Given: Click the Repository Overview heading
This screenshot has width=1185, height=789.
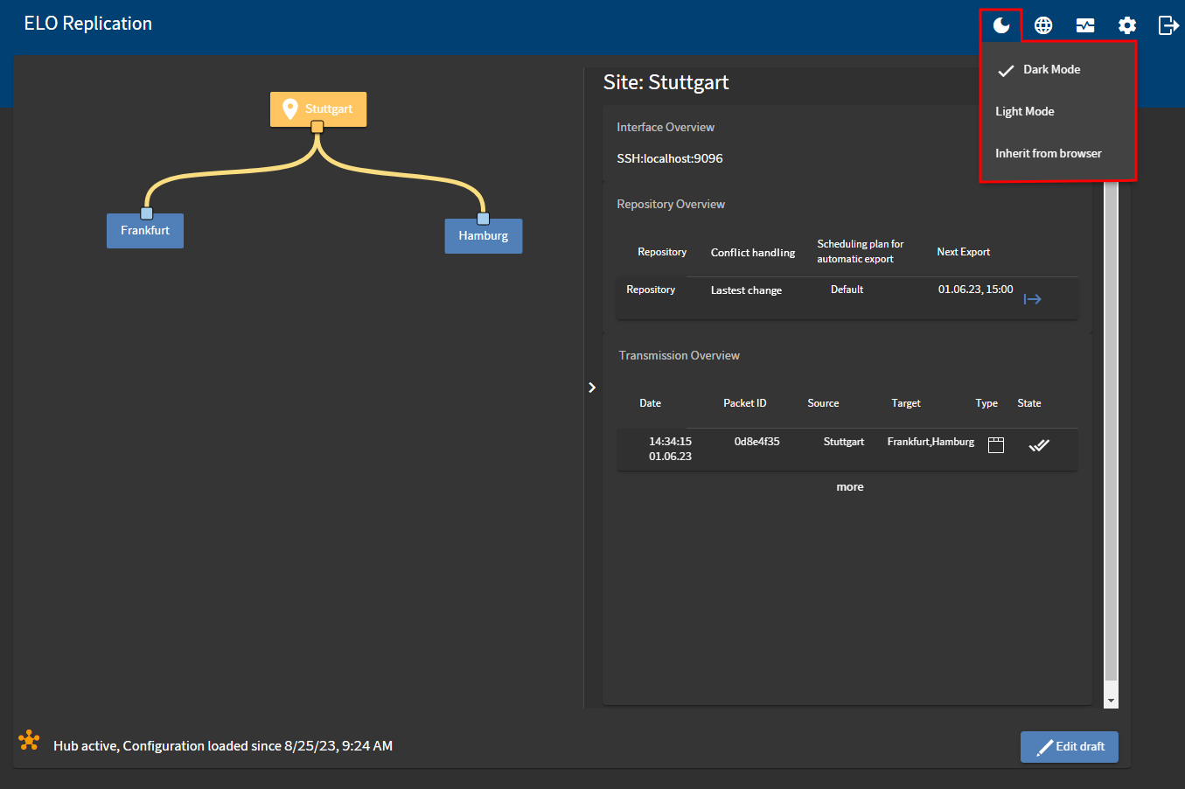Looking at the screenshot, I should click(671, 204).
